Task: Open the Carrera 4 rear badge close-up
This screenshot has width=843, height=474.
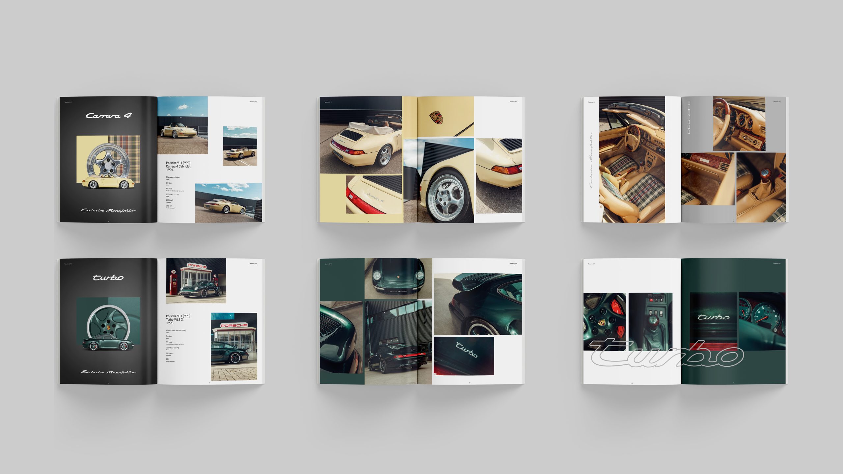Action: tap(374, 195)
